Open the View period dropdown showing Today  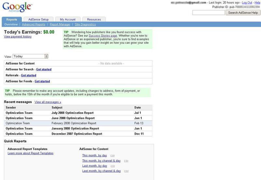pyautogui.click(x=30, y=56)
